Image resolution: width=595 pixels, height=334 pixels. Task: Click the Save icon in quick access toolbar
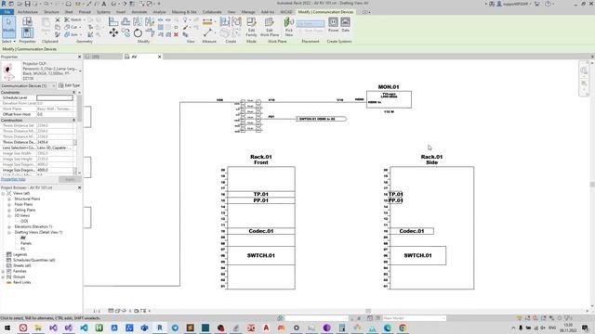click(x=27, y=4)
